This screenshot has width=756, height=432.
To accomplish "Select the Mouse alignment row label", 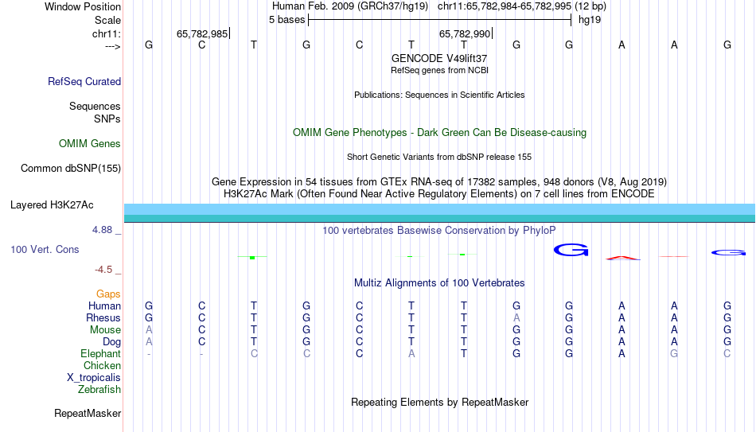I will (105, 330).
